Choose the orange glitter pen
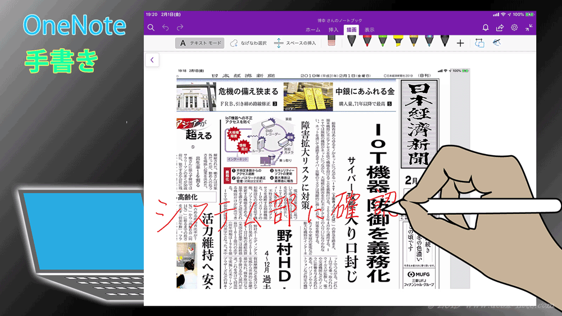The width and height of the screenshot is (562, 316). (414, 41)
